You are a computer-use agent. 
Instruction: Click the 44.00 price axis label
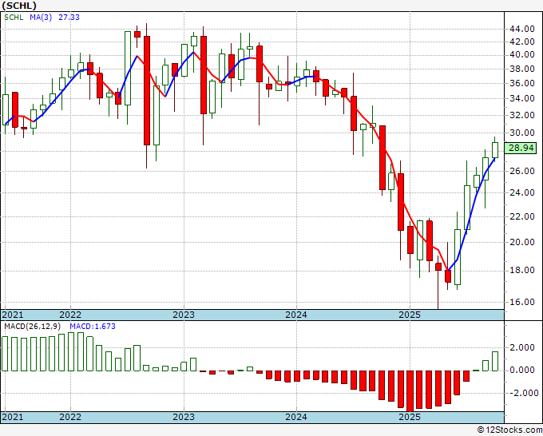tap(522, 29)
